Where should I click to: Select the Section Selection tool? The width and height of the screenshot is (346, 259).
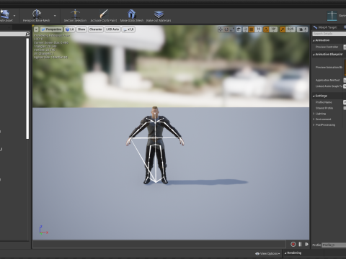tap(75, 14)
